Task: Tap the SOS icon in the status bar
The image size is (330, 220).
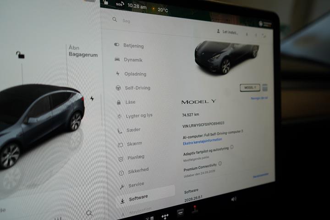Action: [x=120, y=4]
